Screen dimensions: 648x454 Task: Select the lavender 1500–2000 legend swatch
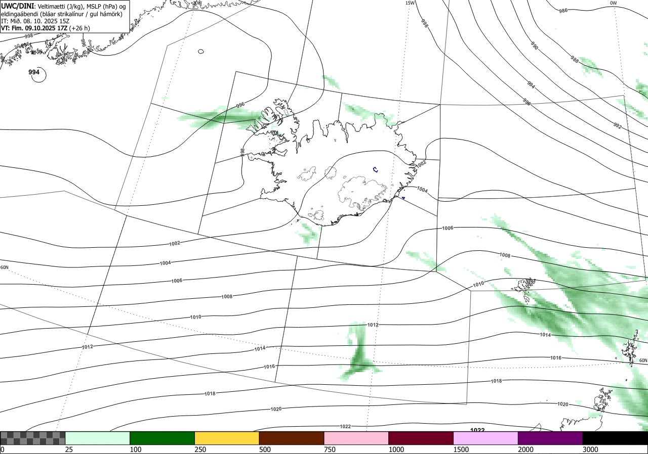point(486,438)
